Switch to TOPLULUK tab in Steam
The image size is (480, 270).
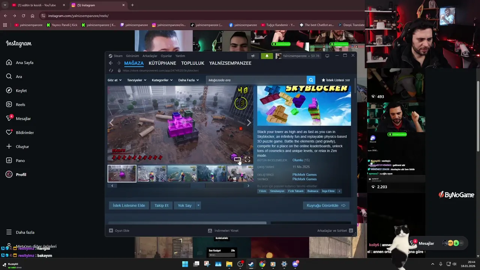coord(193,63)
